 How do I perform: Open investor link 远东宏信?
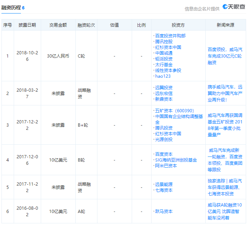(164, 94)
